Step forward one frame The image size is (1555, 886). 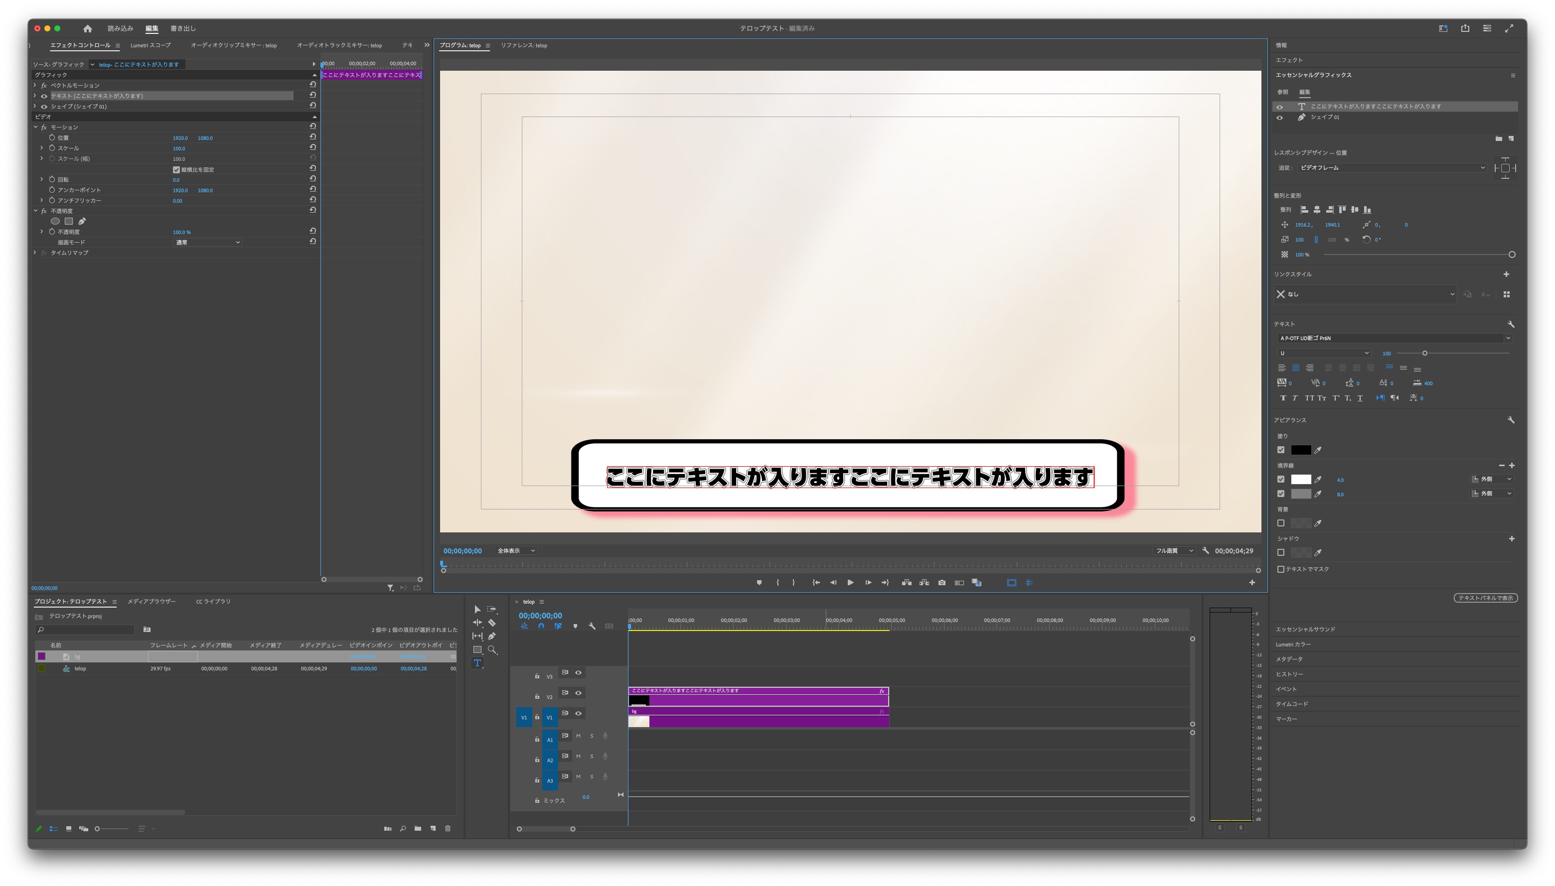pos(868,583)
